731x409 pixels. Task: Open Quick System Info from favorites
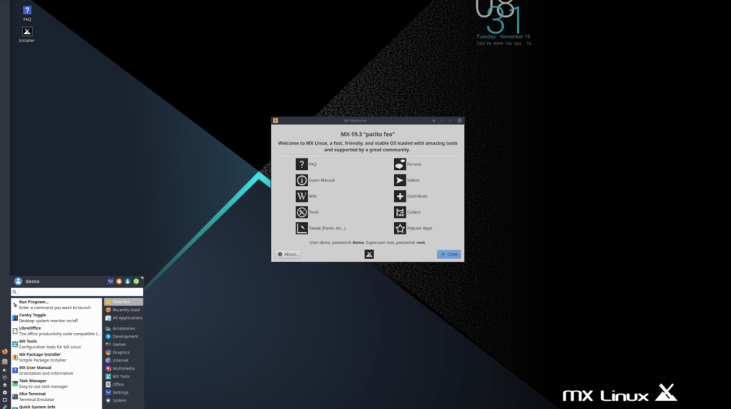coord(56,406)
